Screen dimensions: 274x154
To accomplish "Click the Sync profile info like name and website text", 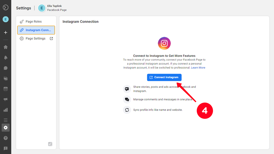I will click(x=158, y=110).
